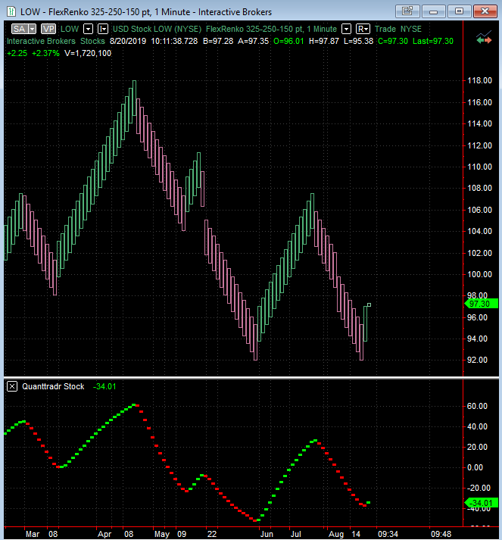Click the Quanttradr Stock indicator title
The width and height of the screenshot is (502, 540).
[x=53, y=386]
